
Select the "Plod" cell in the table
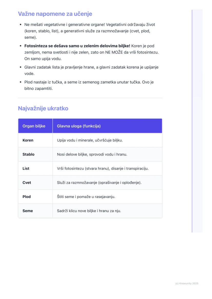click(27, 197)
